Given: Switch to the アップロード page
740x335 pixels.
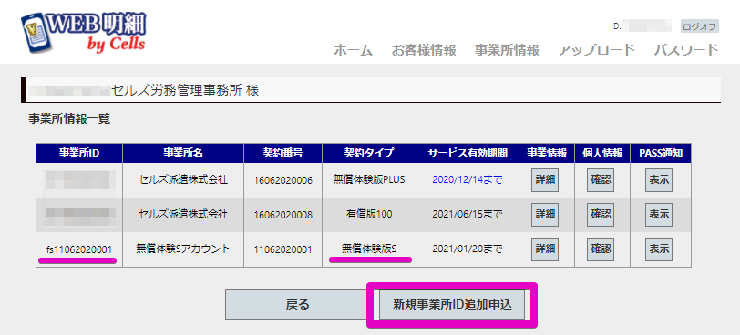Looking at the screenshot, I should [597, 50].
